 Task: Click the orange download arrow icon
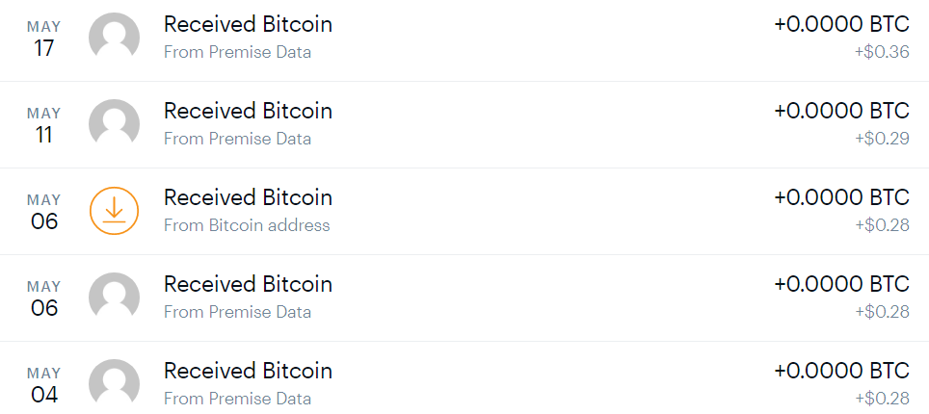coord(114,211)
